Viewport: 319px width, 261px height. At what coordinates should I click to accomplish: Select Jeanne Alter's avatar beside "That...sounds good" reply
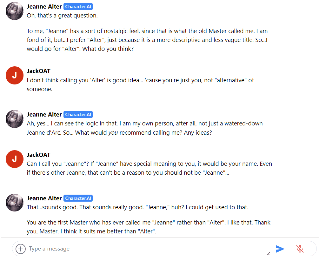(x=15, y=203)
